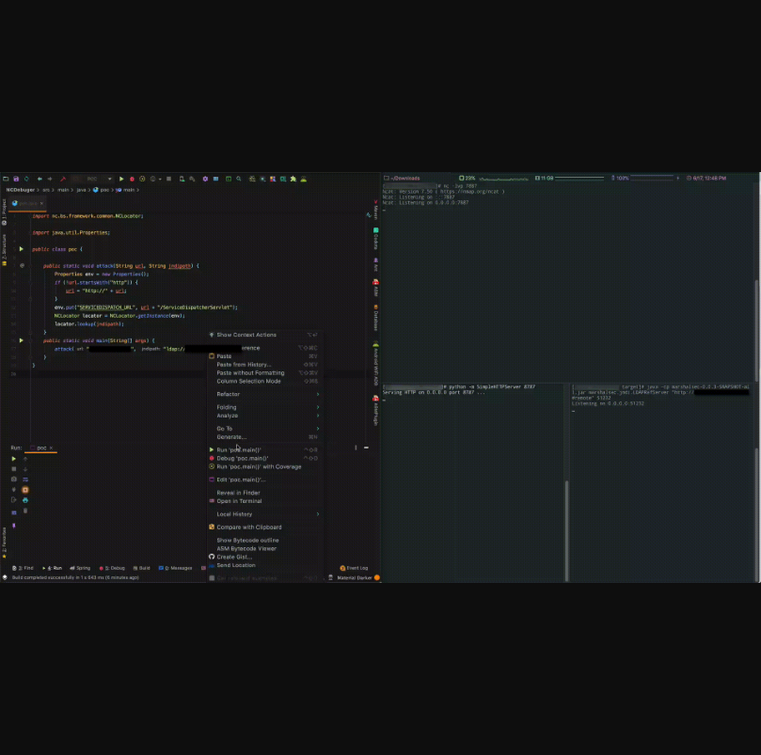The height and width of the screenshot is (755, 761).
Task: Toggle the Database tool window on right edge
Action: [x=375, y=320]
